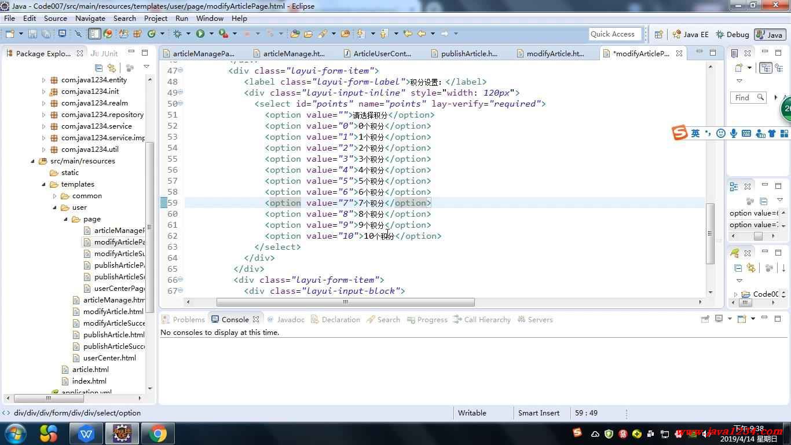Switch to the Java EE perspective
Screen dimensions: 791x445
tap(691, 34)
